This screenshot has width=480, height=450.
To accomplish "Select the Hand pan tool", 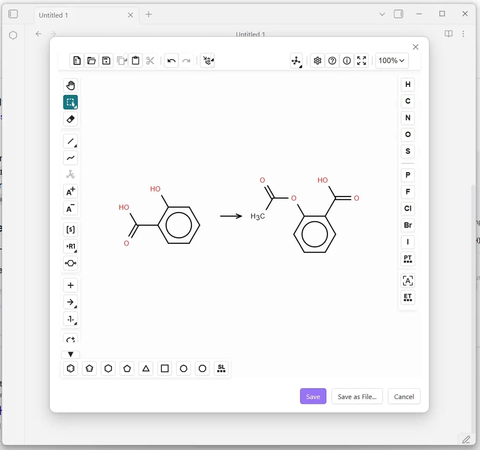I will [x=70, y=86].
